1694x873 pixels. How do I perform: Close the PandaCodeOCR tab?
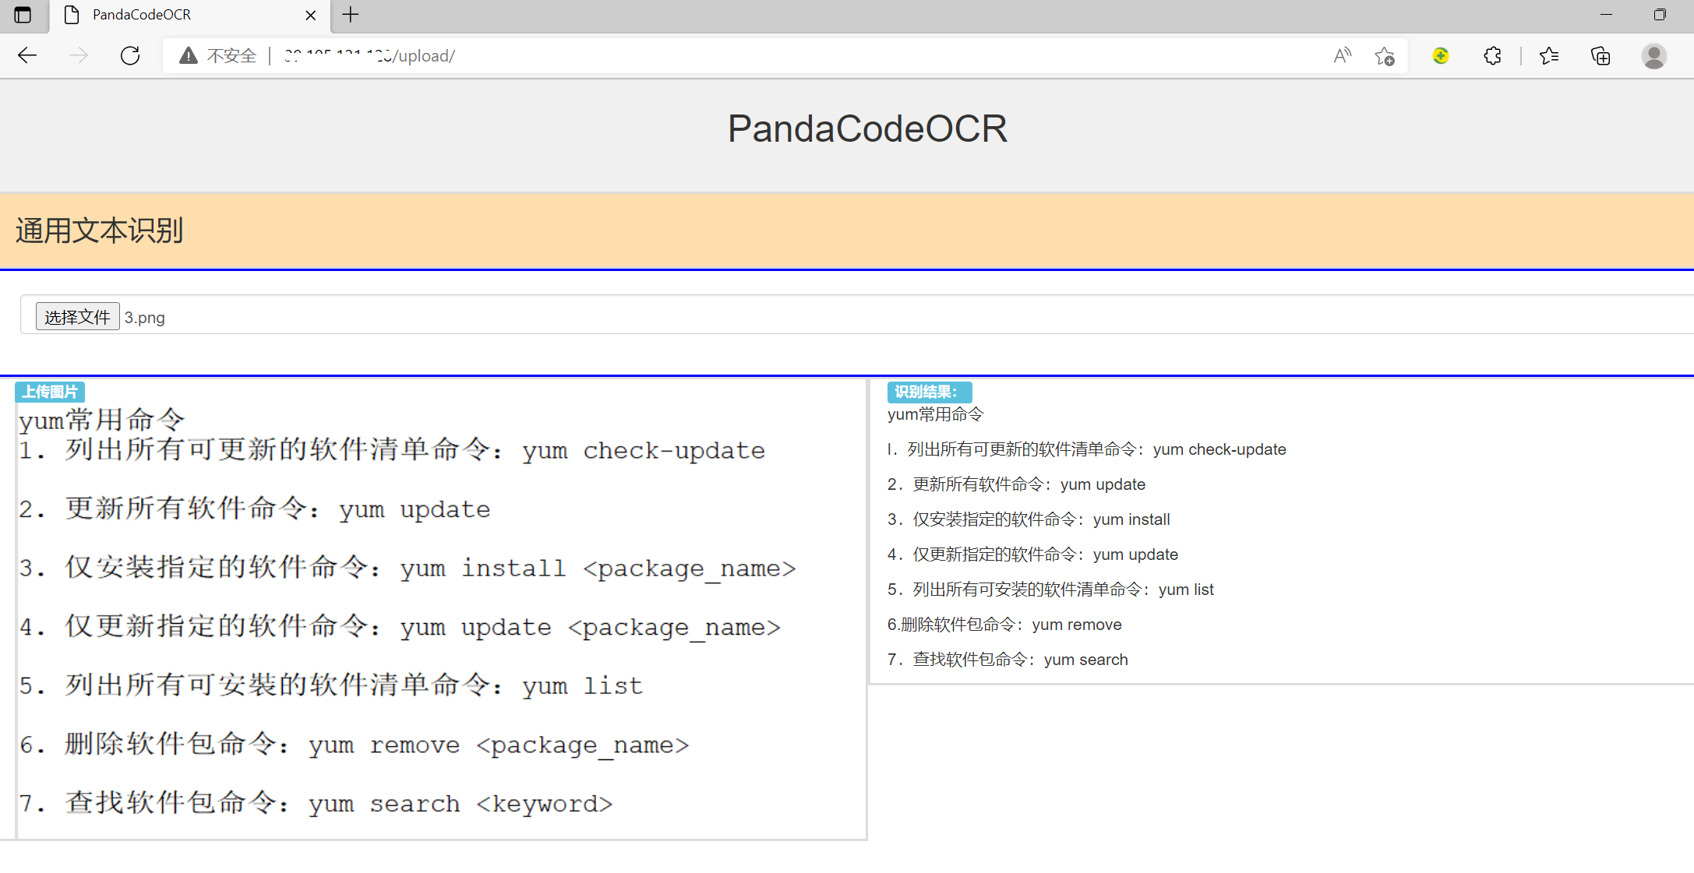coord(310,15)
